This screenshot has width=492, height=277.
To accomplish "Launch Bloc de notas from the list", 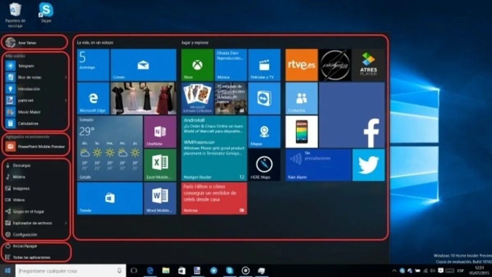I will coord(36,77).
